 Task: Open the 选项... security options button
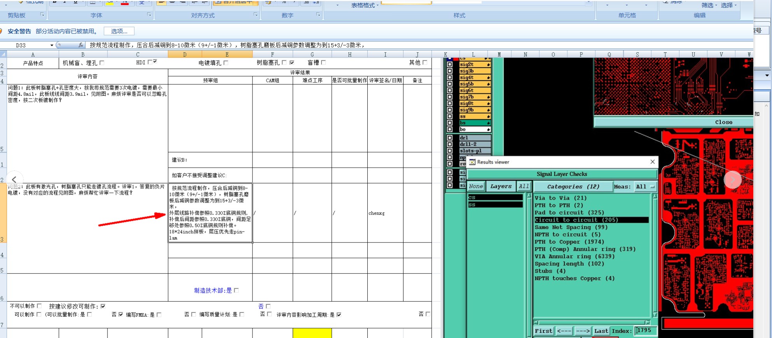pos(119,31)
